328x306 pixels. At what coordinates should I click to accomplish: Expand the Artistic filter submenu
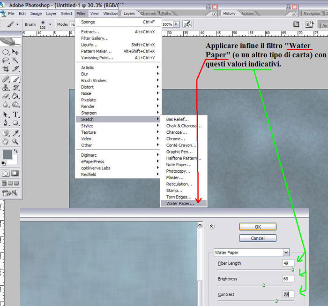pos(119,68)
